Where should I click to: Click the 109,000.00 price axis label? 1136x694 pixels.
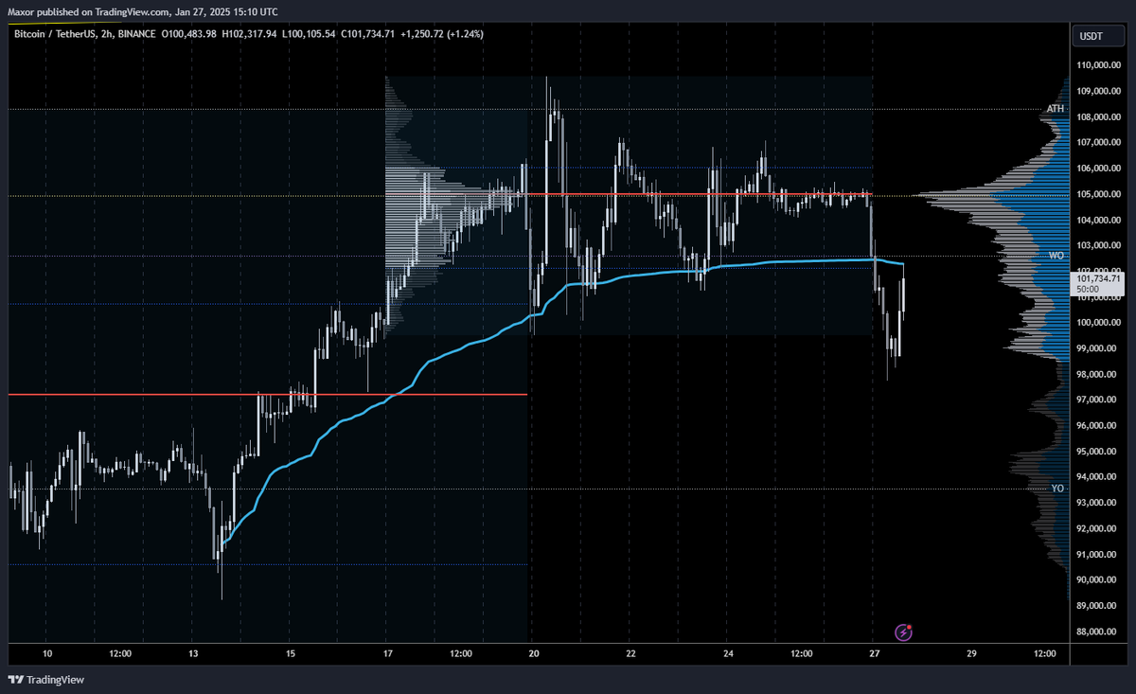1098,91
